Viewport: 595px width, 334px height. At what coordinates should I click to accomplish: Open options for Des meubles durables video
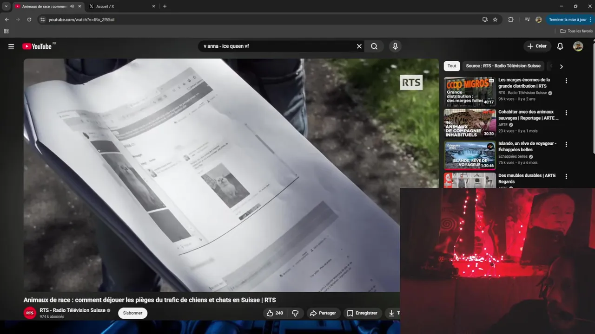pos(566,176)
